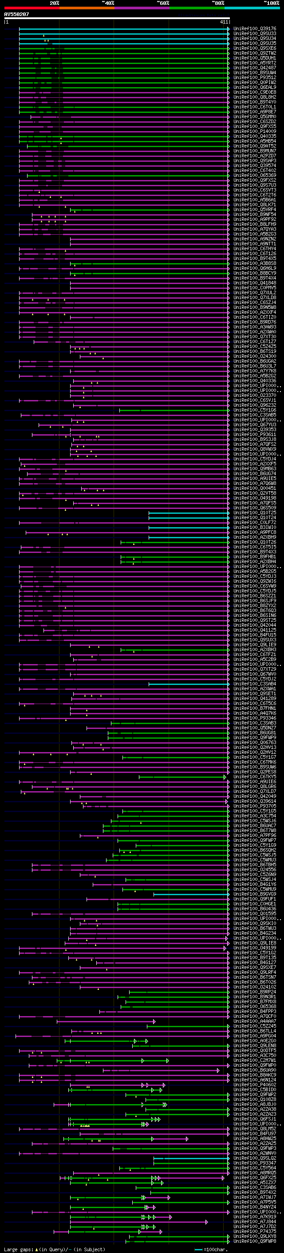This screenshot has height=1253, width=284.
Task: Click the green ~80% identity scale segment
Action: click(197, 8)
